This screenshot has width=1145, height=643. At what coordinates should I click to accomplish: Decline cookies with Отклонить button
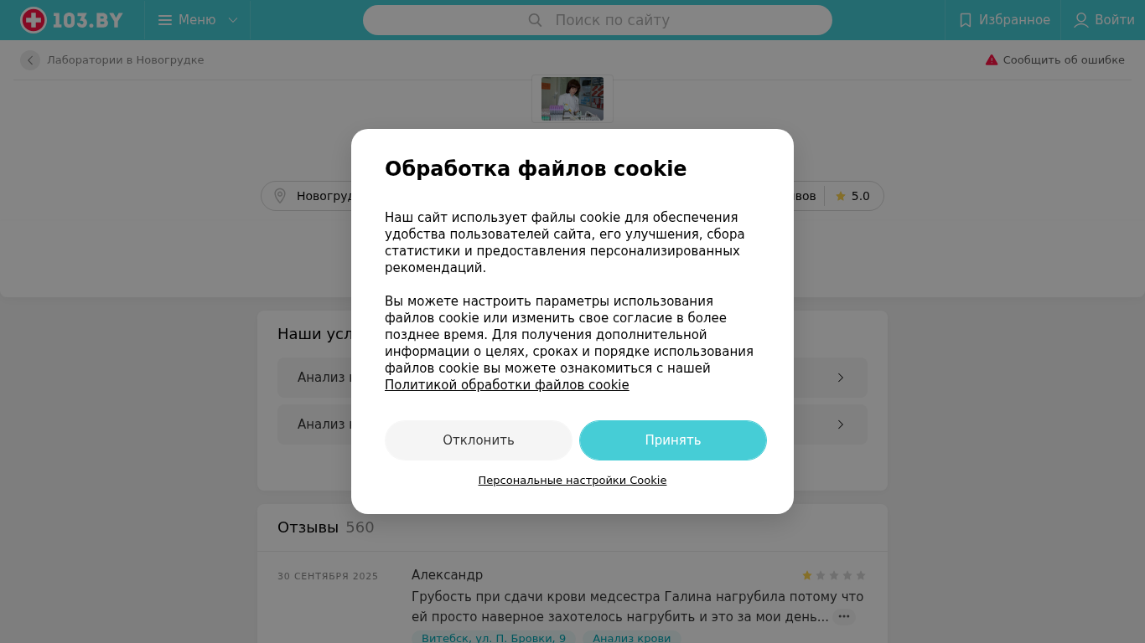[x=479, y=440]
